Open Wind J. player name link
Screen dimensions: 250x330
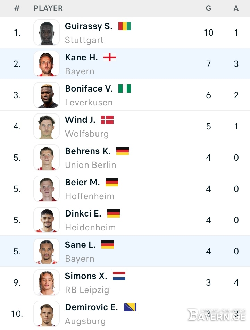pyautogui.click(x=80, y=120)
